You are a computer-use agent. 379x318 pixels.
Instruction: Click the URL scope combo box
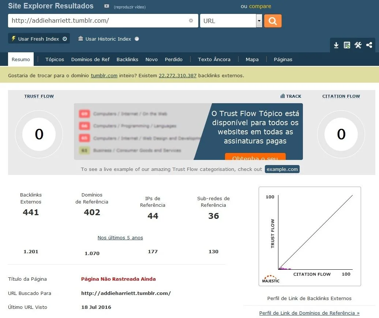click(231, 21)
